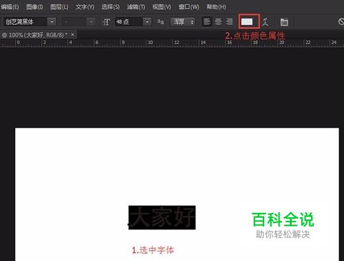
Task: Open the Edit (编辑) menu
Action: [x=10, y=7]
